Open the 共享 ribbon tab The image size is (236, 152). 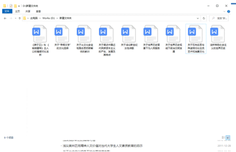click(x=28, y=11)
